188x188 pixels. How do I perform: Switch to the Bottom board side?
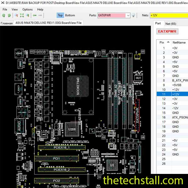click(70, 15)
